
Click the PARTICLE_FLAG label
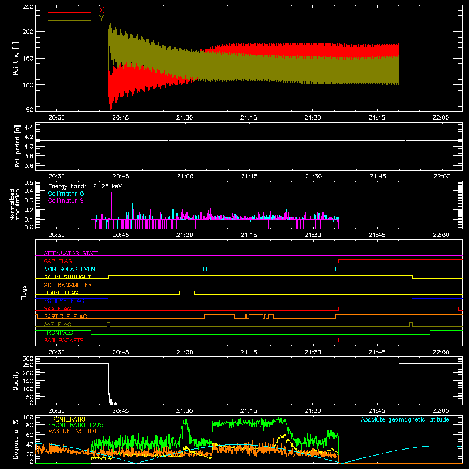click(x=66, y=317)
